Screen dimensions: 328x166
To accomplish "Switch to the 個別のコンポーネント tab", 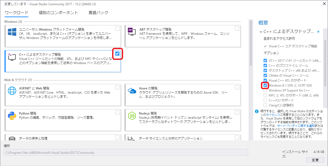I will coord(58,13).
